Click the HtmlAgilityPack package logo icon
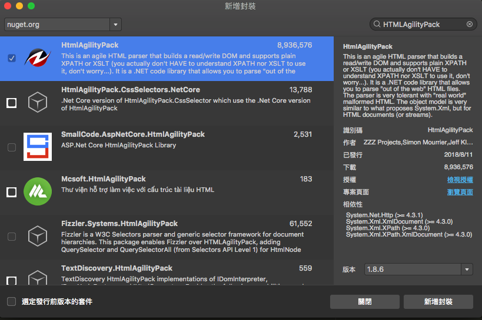 [38, 58]
